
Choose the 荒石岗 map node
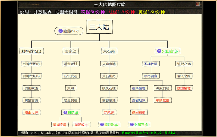[109, 51]
